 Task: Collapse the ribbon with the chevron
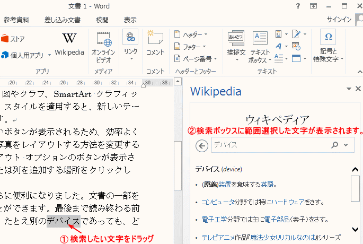(359, 72)
